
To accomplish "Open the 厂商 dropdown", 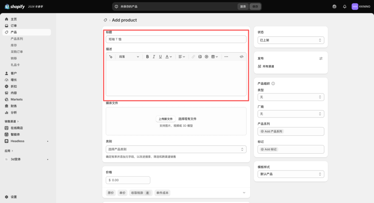I will 291,114.
